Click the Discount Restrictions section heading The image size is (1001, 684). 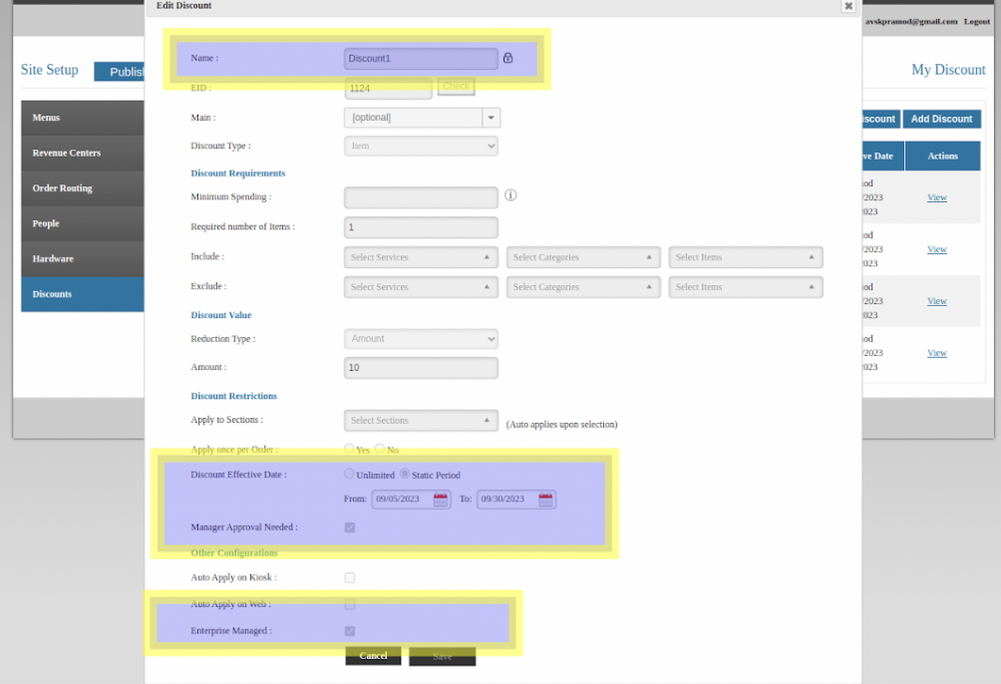(233, 396)
